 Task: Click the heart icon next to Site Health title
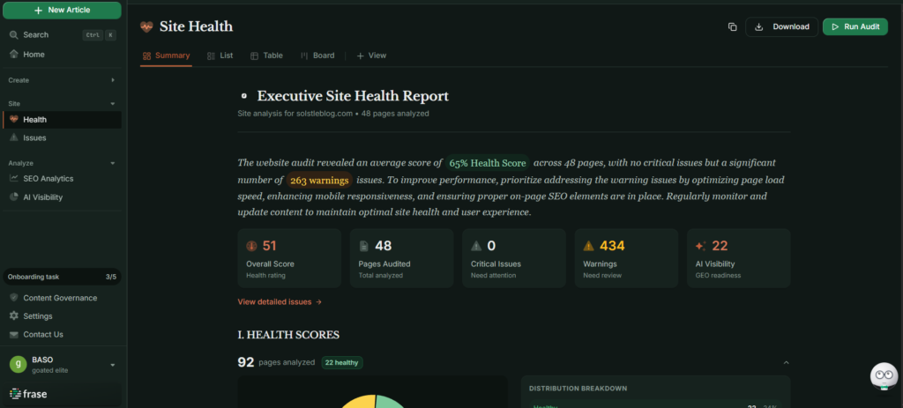(146, 27)
